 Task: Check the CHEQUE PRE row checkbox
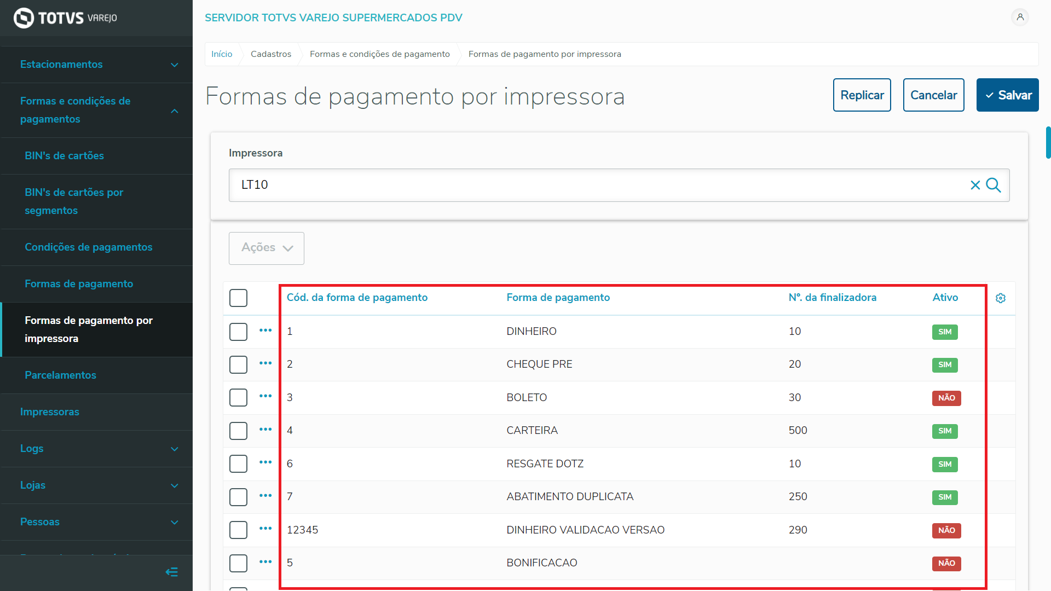tap(238, 364)
